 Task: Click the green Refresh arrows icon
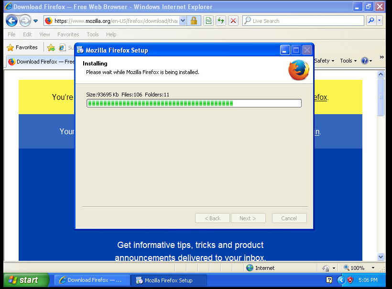pyautogui.click(x=221, y=21)
